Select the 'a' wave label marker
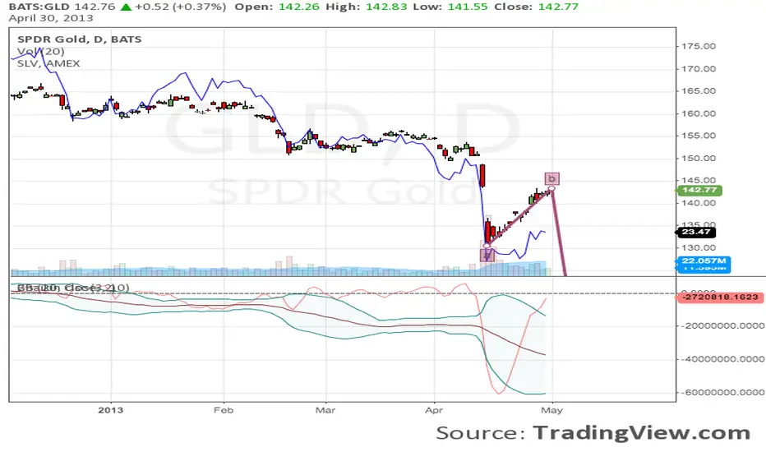766x452 pixels. coord(487,255)
